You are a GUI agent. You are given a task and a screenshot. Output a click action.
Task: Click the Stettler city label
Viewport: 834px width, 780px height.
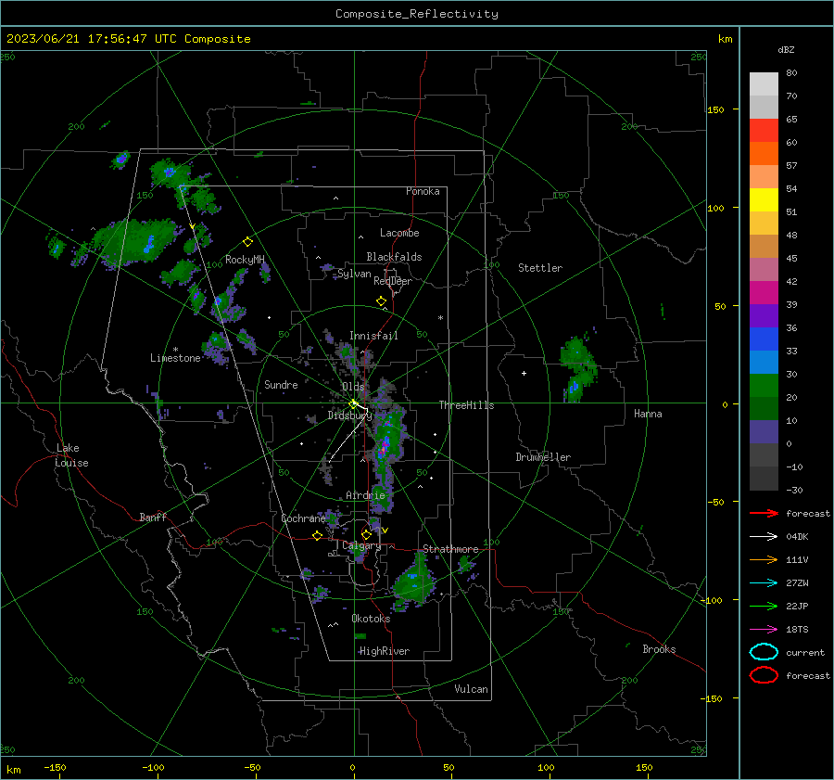pyautogui.click(x=540, y=268)
